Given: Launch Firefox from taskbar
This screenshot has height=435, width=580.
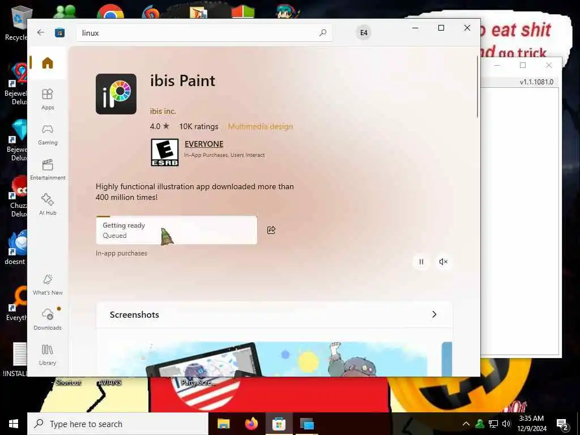Looking at the screenshot, I should coord(251,424).
